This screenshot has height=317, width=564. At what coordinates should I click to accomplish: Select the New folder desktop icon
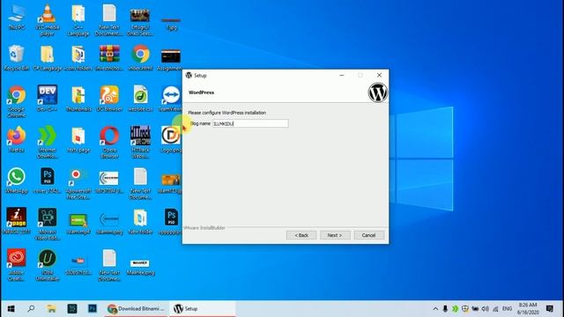coord(140,221)
